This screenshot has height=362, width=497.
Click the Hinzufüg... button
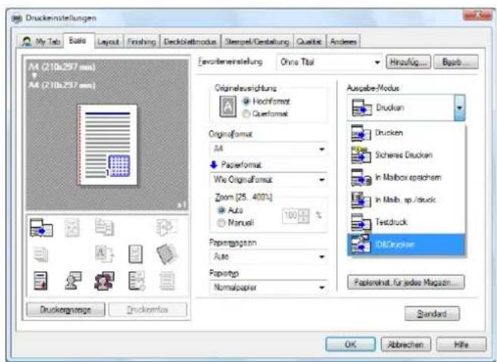[408, 62]
